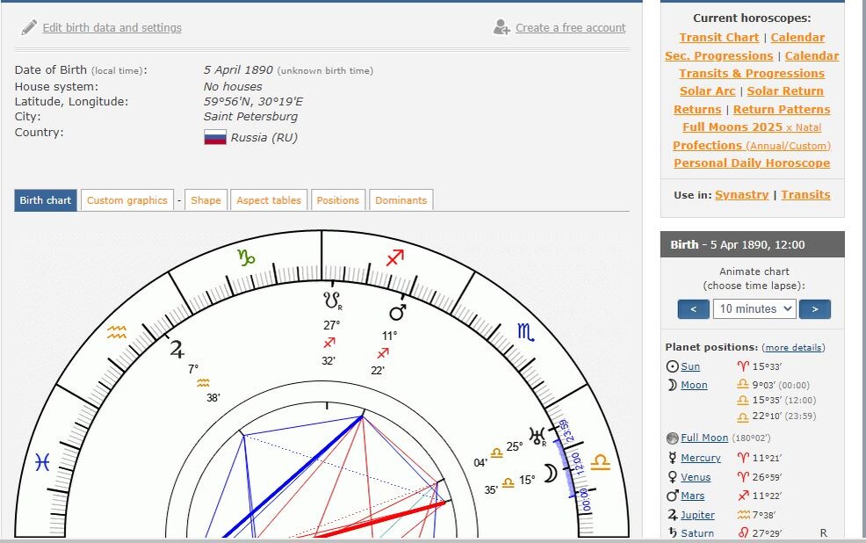Switch to the Positions tab
The width and height of the screenshot is (866, 543).
click(x=338, y=200)
